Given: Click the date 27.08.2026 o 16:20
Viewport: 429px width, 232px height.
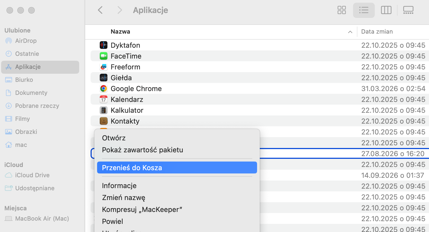Looking at the screenshot, I should click(393, 154).
